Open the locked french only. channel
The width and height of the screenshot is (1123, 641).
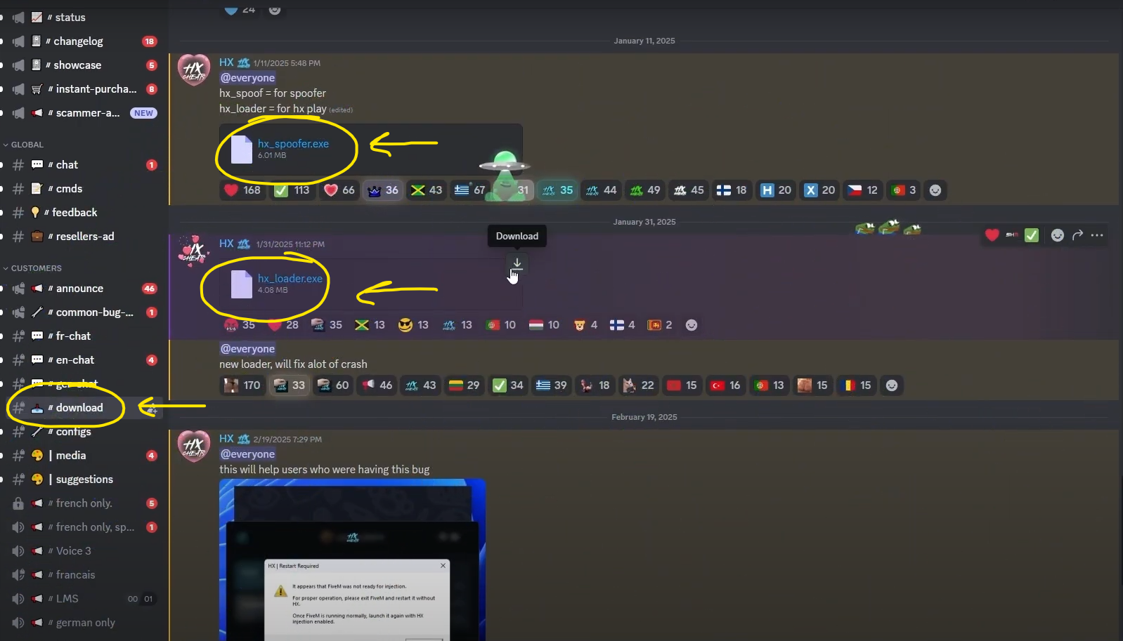(x=83, y=503)
